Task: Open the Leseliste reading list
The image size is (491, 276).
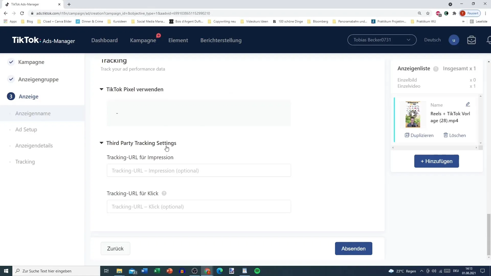Action: click(x=479, y=21)
